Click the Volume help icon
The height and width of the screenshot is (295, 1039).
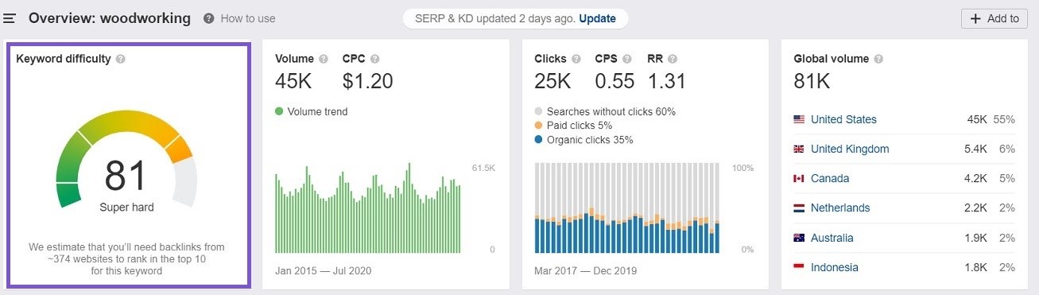coord(324,59)
